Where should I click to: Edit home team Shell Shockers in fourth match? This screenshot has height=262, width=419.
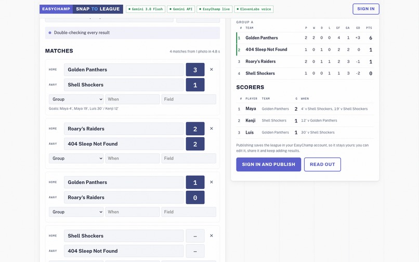[x=124, y=236]
